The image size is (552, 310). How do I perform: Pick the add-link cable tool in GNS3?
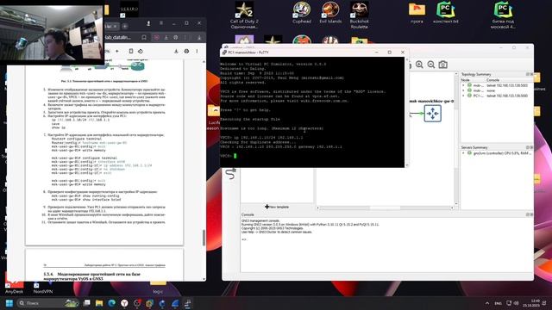pos(231,173)
